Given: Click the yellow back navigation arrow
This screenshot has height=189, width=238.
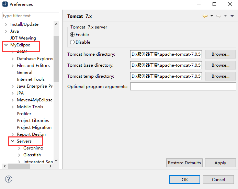Looking at the screenshot, I should pyautogui.click(x=205, y=16).
